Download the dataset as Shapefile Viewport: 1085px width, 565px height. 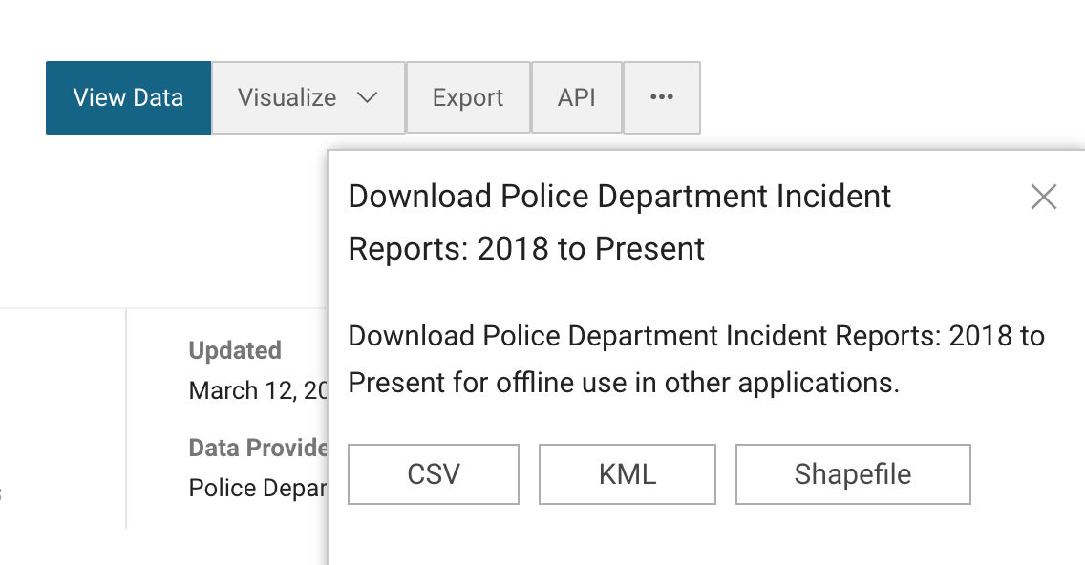tap(853, 474)
